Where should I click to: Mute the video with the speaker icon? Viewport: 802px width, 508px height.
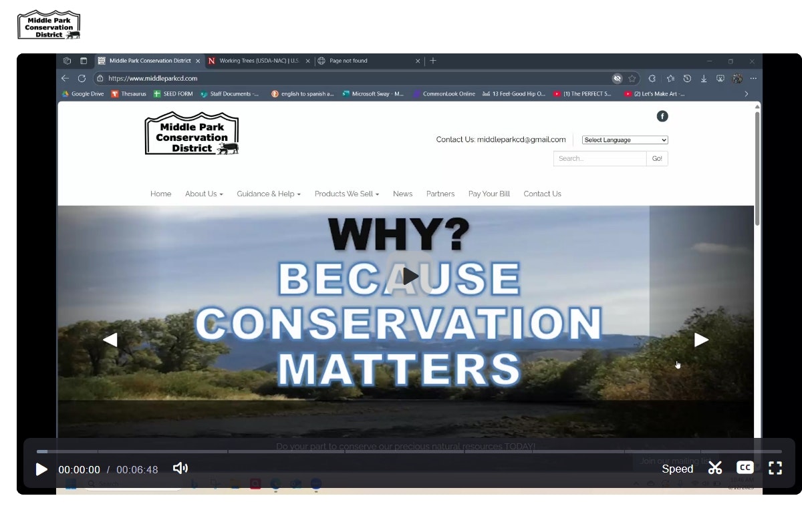180,469
